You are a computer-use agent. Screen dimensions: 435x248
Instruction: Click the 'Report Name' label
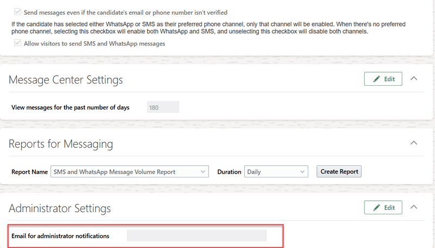30,172
